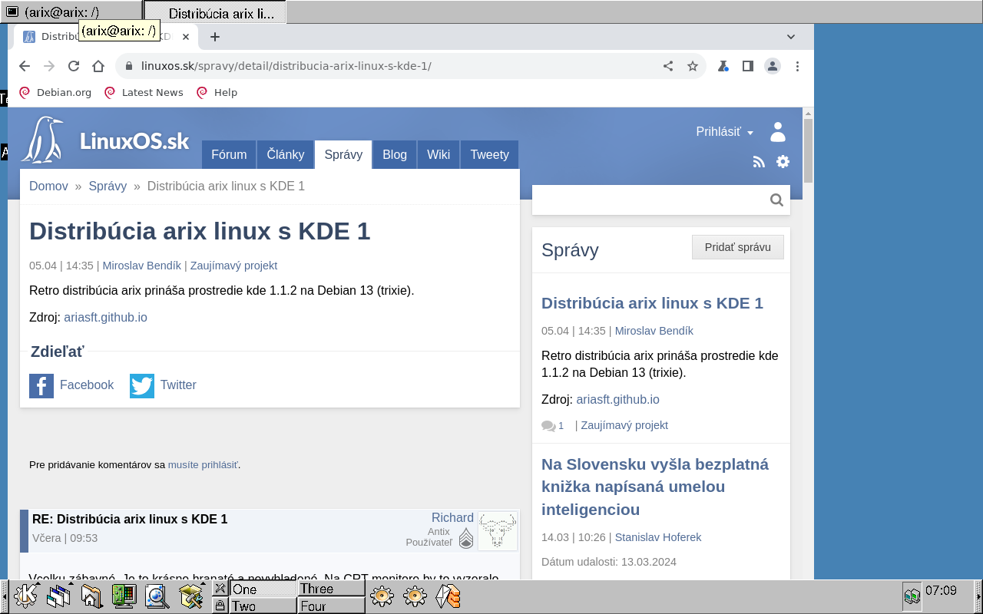View site information padlock in address bar
This screenshot has height=614, width=983.
click(x=129, y=66)
